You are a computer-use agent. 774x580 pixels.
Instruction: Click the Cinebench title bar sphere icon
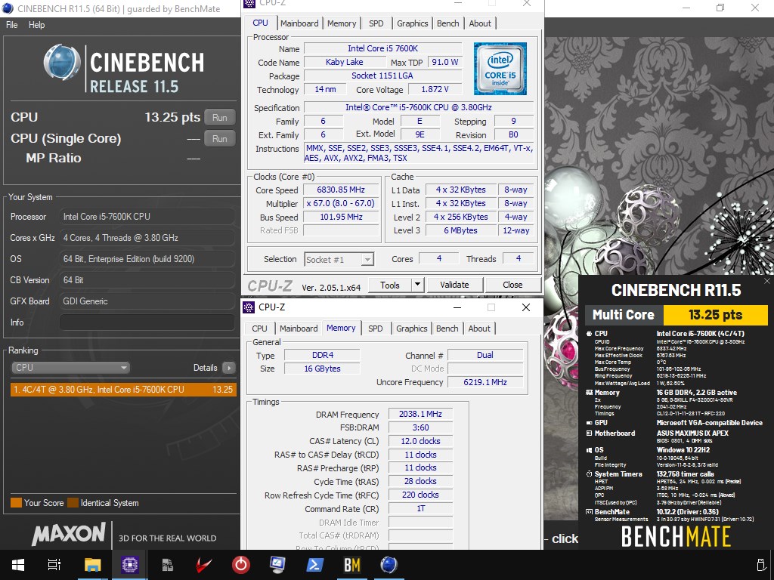[8, 8]
